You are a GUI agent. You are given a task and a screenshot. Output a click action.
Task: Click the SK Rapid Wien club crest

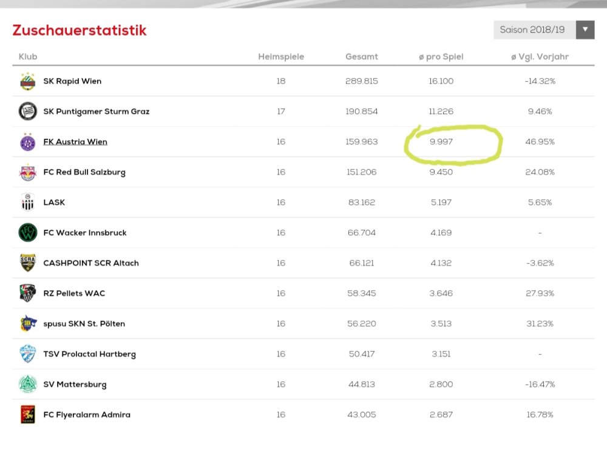click(x=28, y=81)
